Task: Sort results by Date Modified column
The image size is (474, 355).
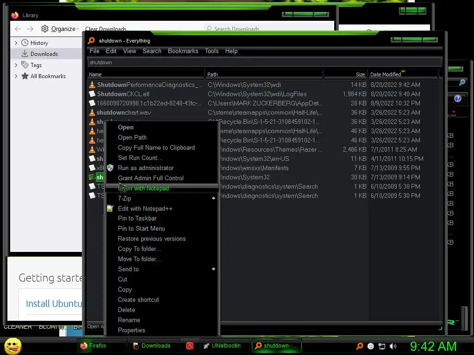Action: [x=403, y=74]
